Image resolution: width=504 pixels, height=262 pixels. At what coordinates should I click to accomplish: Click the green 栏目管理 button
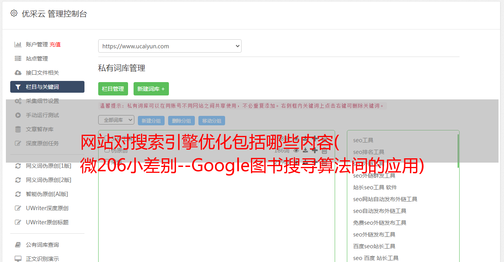(113, 89)
